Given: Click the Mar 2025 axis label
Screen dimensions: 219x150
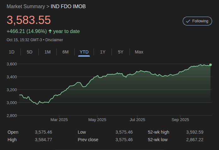Looking at the screenshot, I should click(x=59, y=119).
